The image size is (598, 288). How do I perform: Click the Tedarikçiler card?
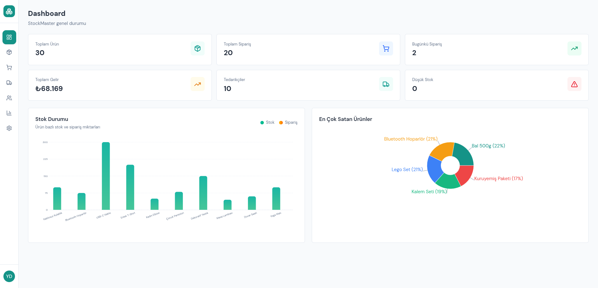[x=308, y=85]
